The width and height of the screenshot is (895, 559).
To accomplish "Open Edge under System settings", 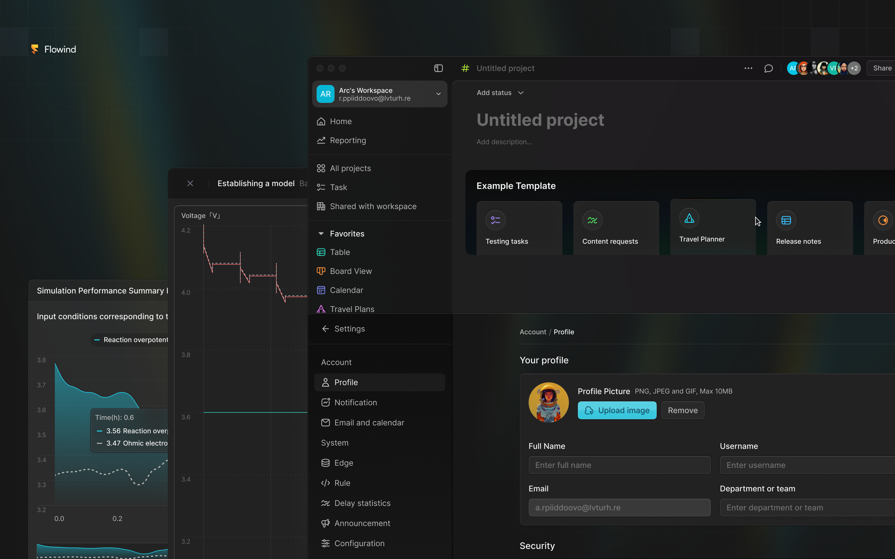I will click(x=380, y=463).
